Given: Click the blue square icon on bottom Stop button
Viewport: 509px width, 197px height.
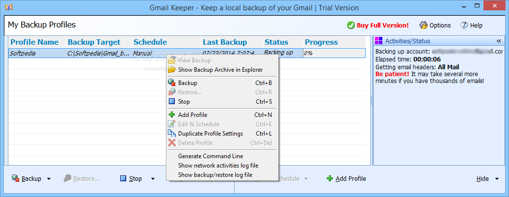Looking at the screenshot, I should (123, 178).
